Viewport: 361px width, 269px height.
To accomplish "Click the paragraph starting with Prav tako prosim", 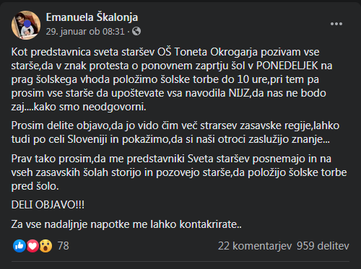I will pyautogui.click(x=179, y=172).
